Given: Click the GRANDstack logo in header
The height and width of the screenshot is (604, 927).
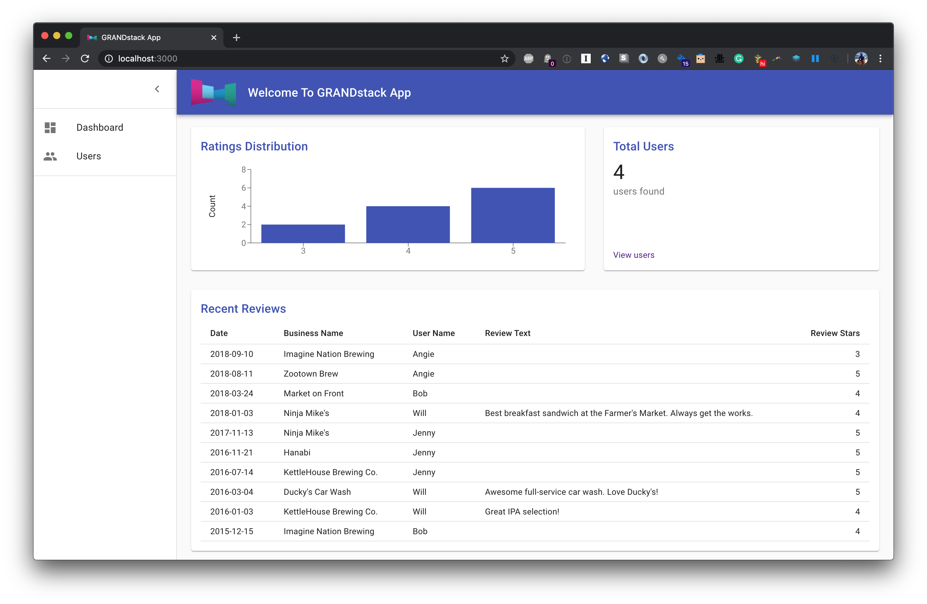Looking at the screenshot, I should click(x=214, y=93).
